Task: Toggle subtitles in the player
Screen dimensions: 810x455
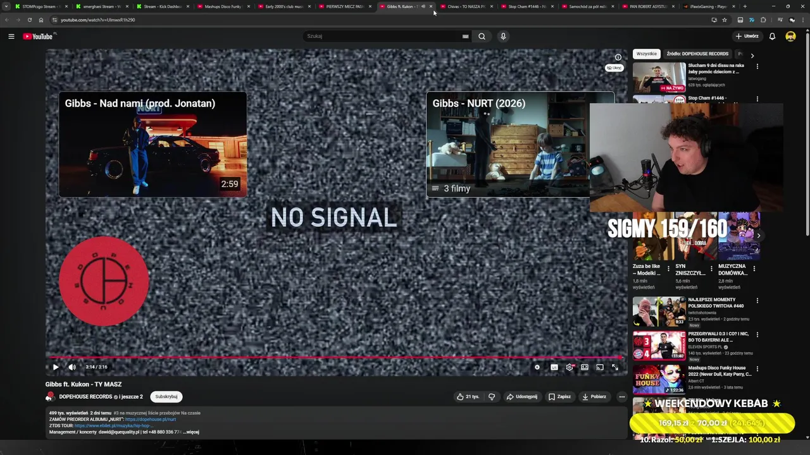Action: (554, 367)
